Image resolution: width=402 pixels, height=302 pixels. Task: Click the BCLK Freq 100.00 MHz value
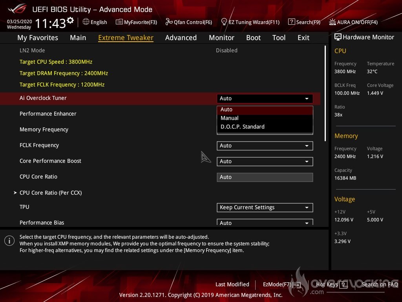[347, 93]
